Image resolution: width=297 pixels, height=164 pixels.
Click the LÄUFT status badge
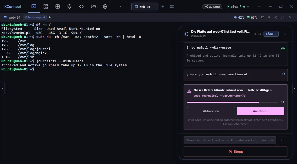coord(271,34)
